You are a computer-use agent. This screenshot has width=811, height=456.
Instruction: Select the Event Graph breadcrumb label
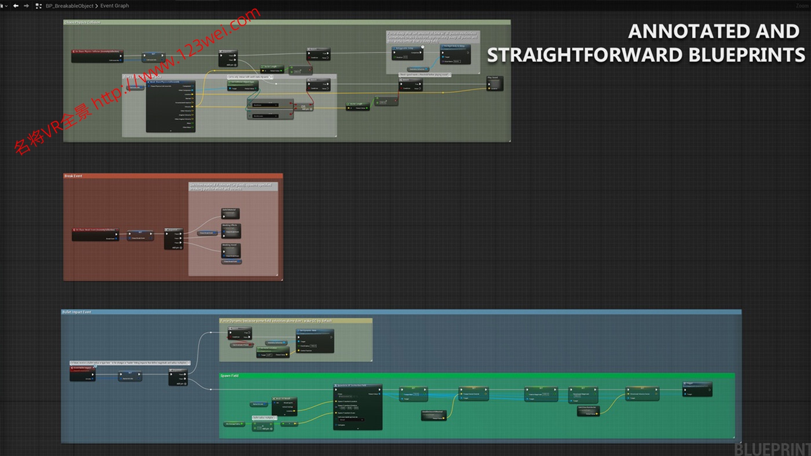[115, 6]
